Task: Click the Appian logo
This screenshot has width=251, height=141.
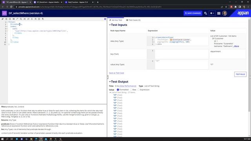Action: pos(243,13)
